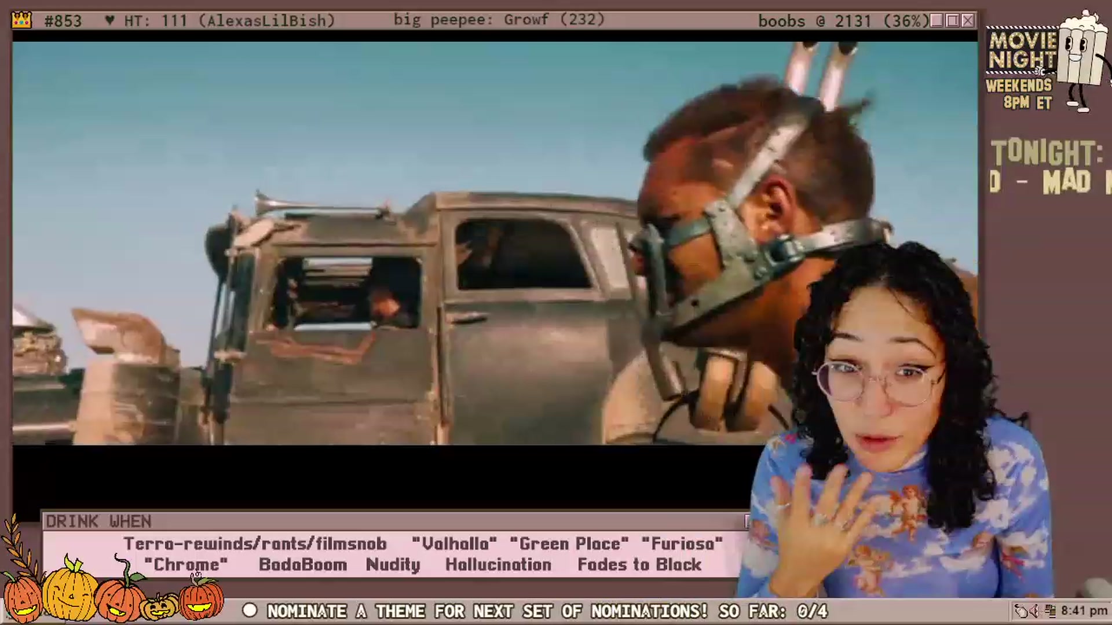
Task: Click the NOMINATE A THEME ticker text
Action: tap(487, 611)
